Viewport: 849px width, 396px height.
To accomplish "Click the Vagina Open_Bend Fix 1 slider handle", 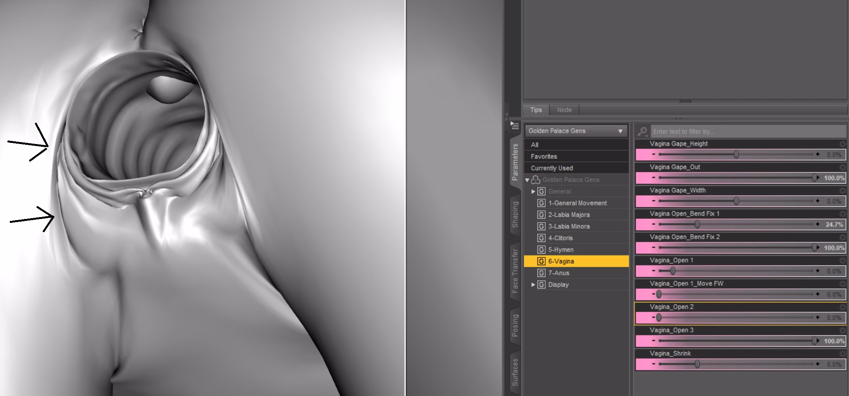I will [x=697, y=224].
